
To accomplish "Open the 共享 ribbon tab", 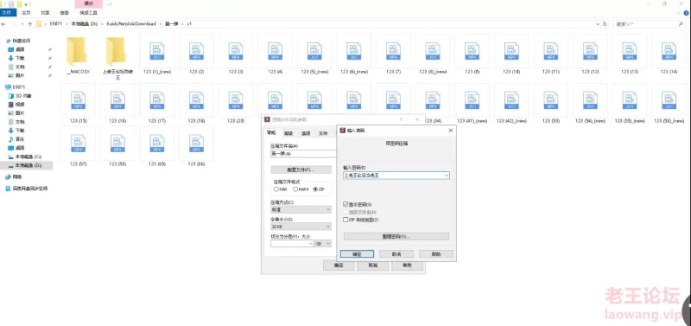I will 45,13.
